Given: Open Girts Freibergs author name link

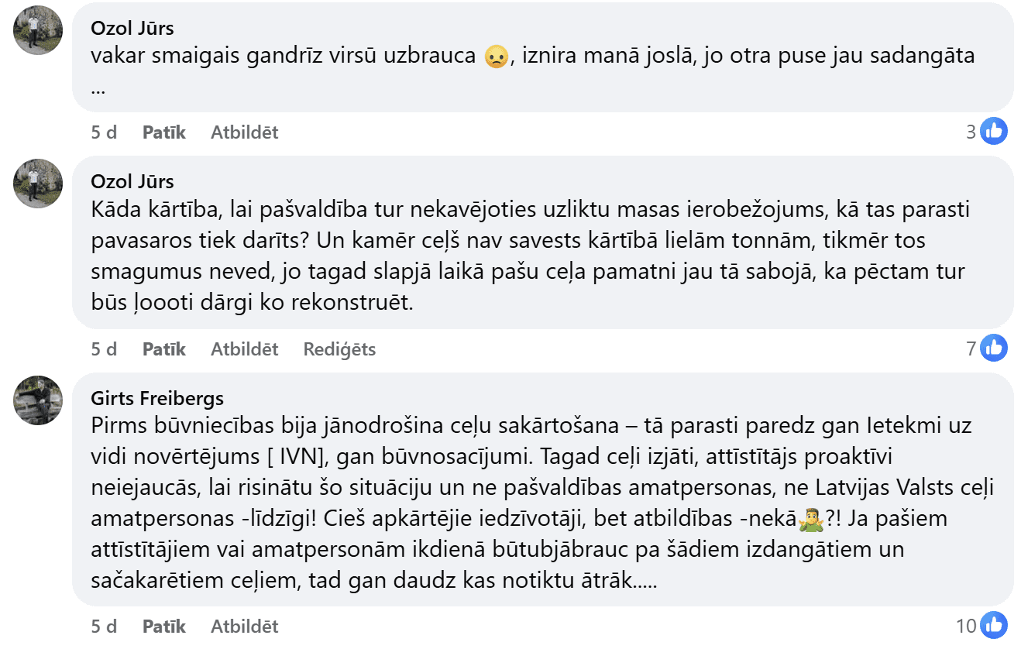Looking at the screenshot, I should (x=157, y=398).
